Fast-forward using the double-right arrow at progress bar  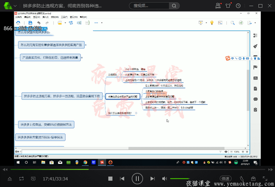271,169
